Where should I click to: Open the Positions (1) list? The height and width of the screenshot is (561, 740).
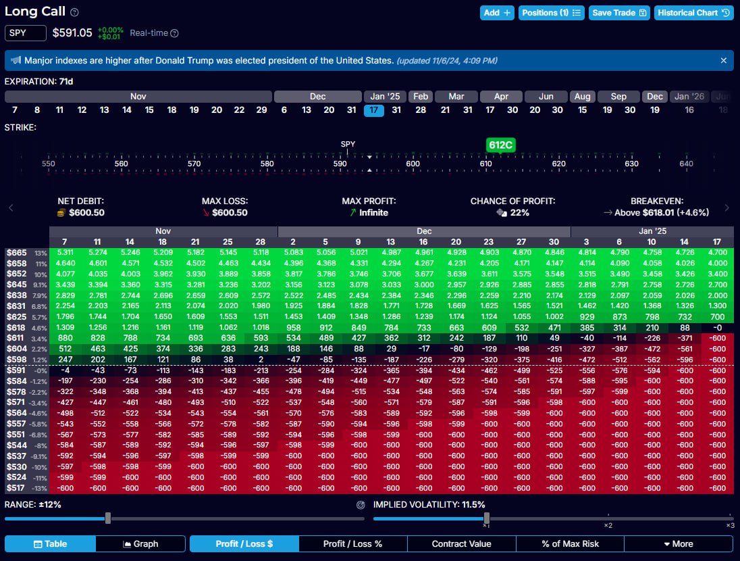pyautogui.click(x=551, y=13)
